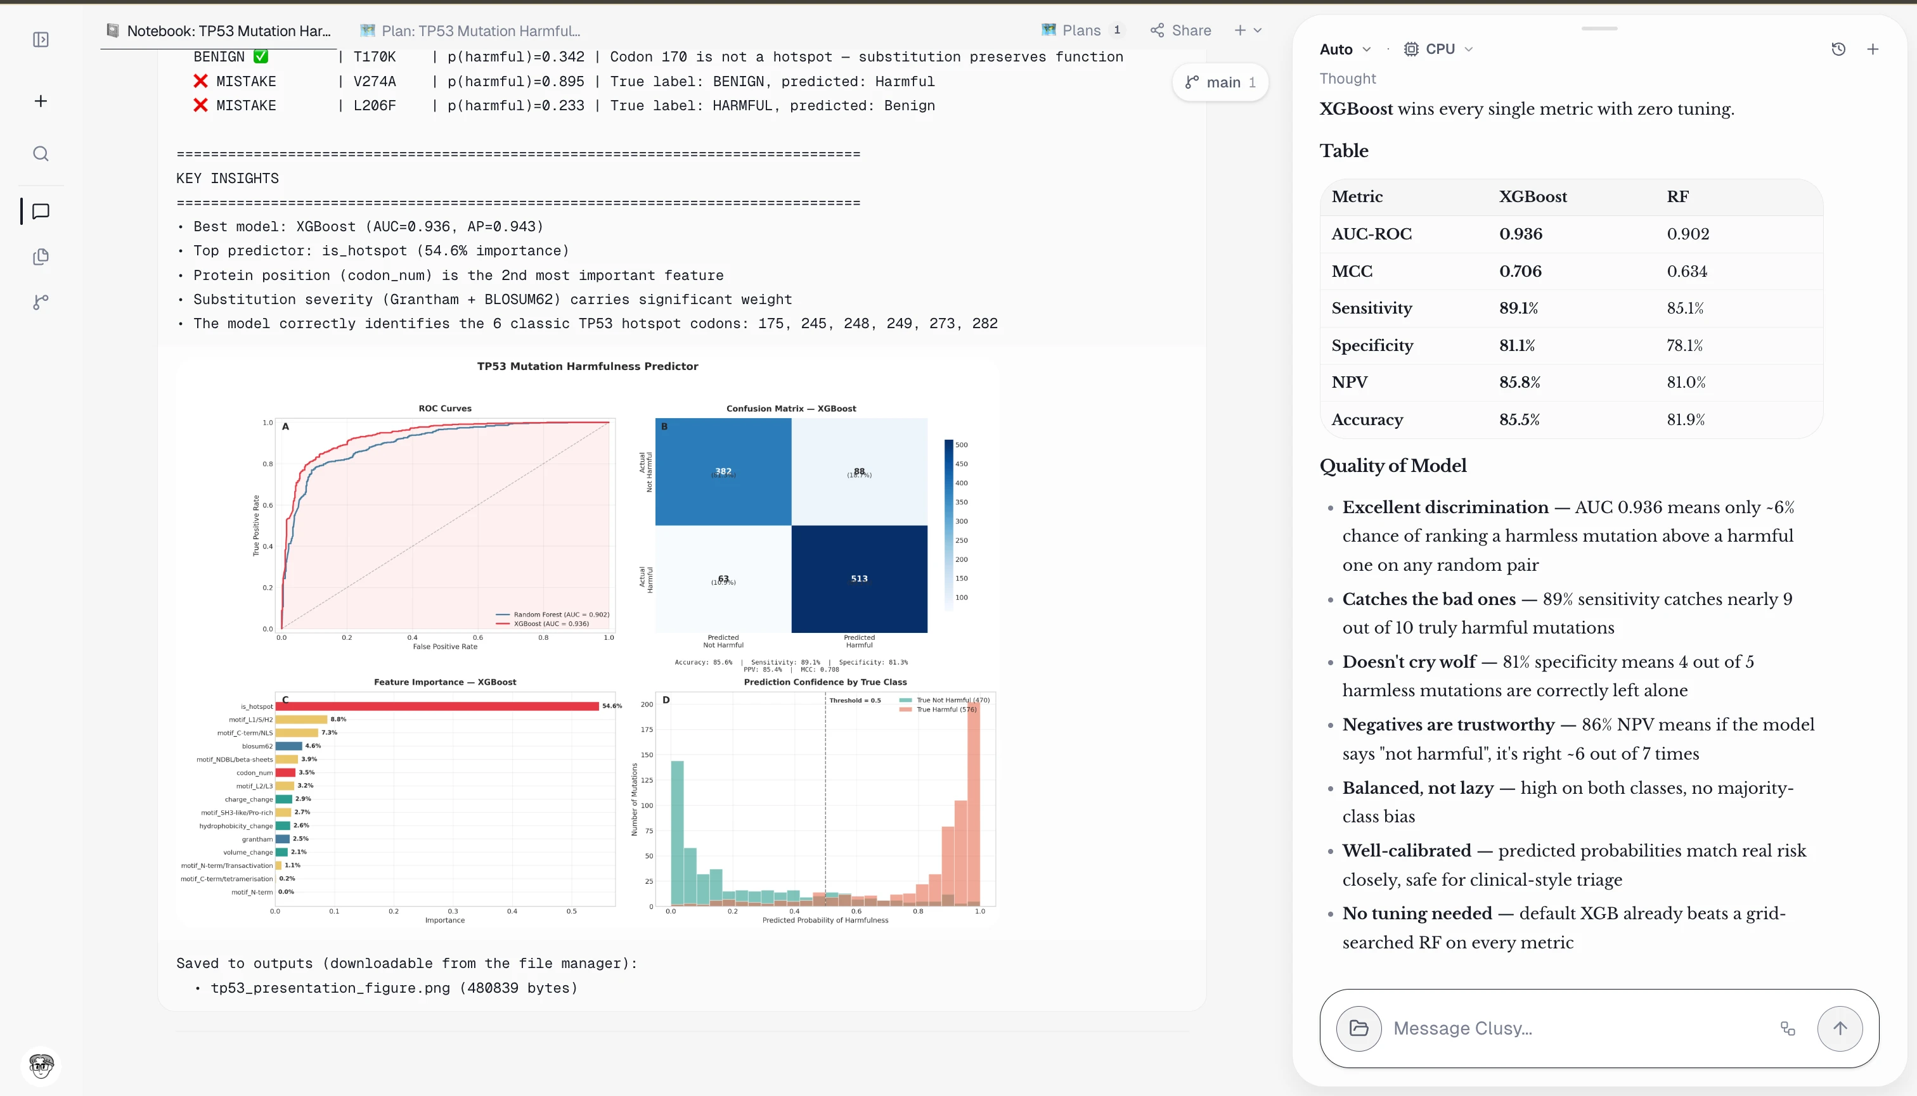The width and height of the screenshot is (1917, 1096).
Task: Click the RF column header in table
Action: coord(1677,196)
